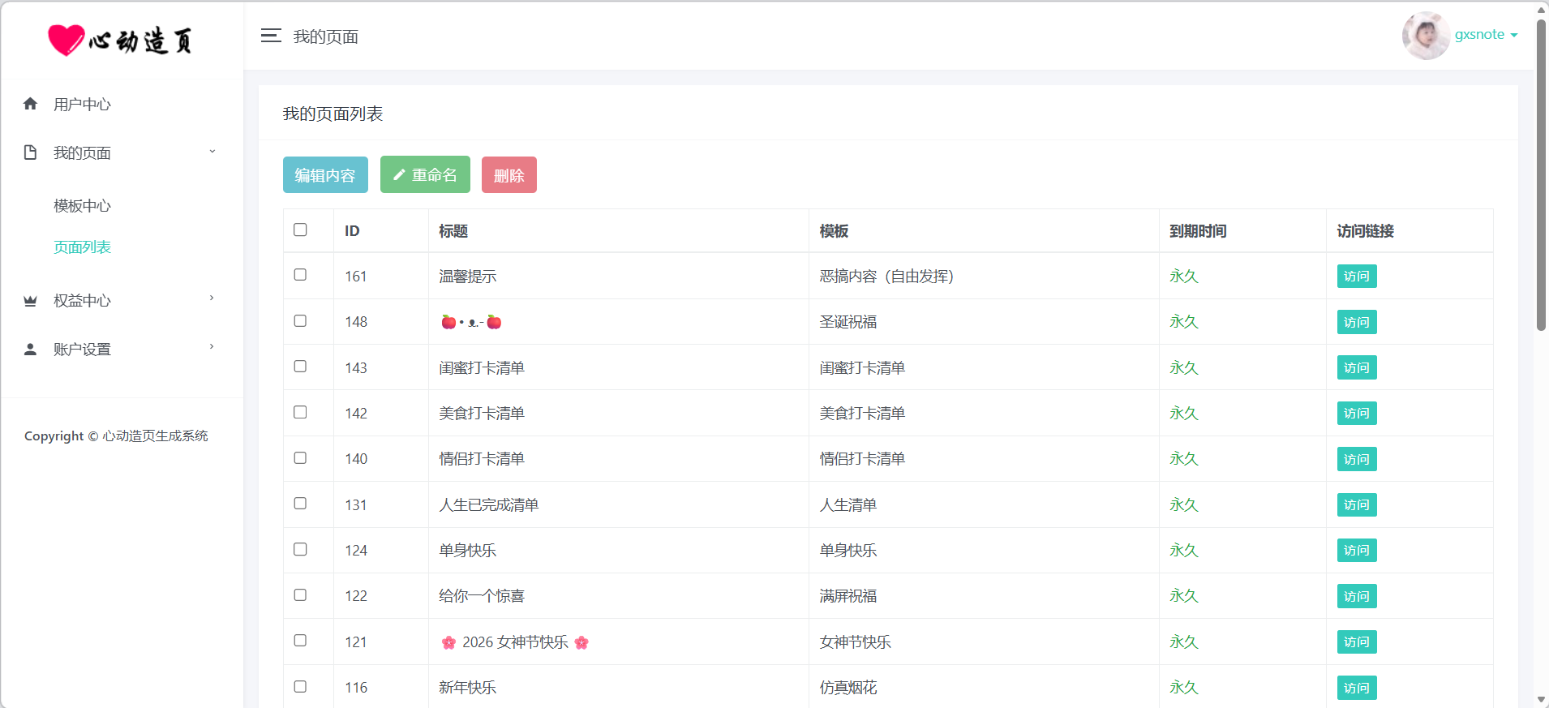This screenshot has width=1549, height=708.
Task: Click the home icon for 用户中心
Action: point(31,104)
